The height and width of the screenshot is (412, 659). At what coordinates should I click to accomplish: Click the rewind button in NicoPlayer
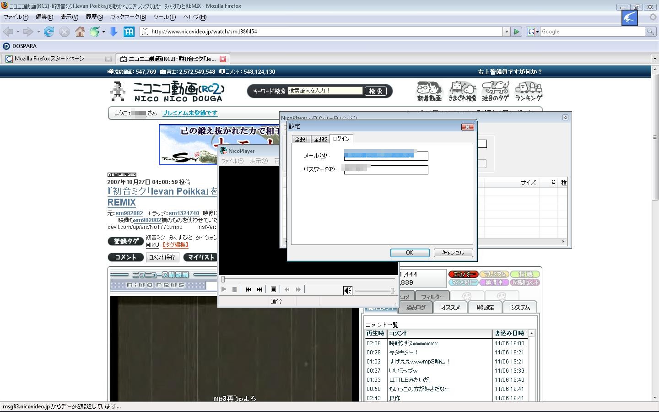point(287,289)
